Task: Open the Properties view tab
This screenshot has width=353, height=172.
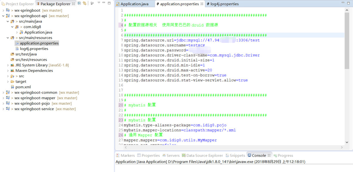Action: [148, 156]
